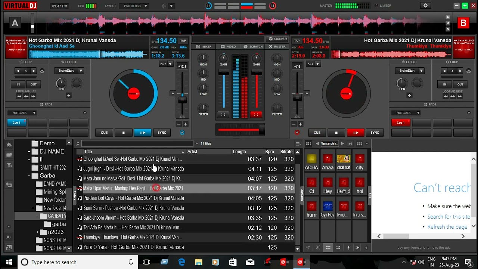Trigger the Ahaa sample pad

point(328,162)
